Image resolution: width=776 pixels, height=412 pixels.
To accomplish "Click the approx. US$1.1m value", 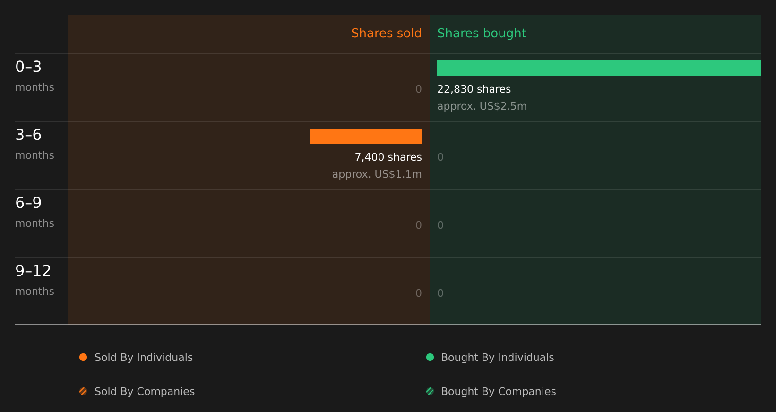I will (x=377, y=174).
